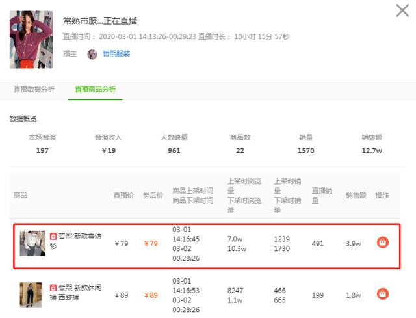Click the 休闲裤 product thumbnail

[31, 295]
